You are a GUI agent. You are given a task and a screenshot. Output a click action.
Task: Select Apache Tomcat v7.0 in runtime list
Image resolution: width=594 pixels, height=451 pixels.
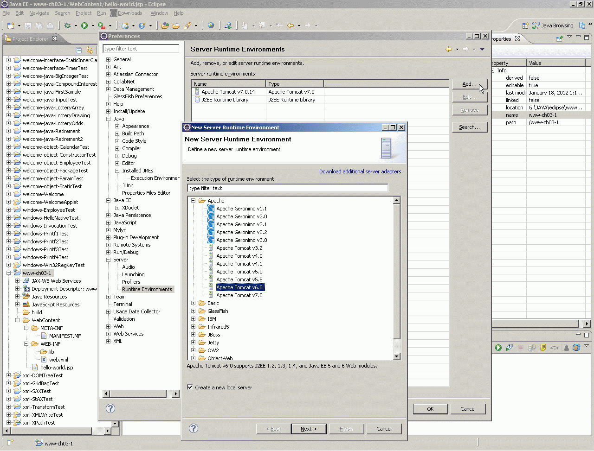click(x=239, y=295)
